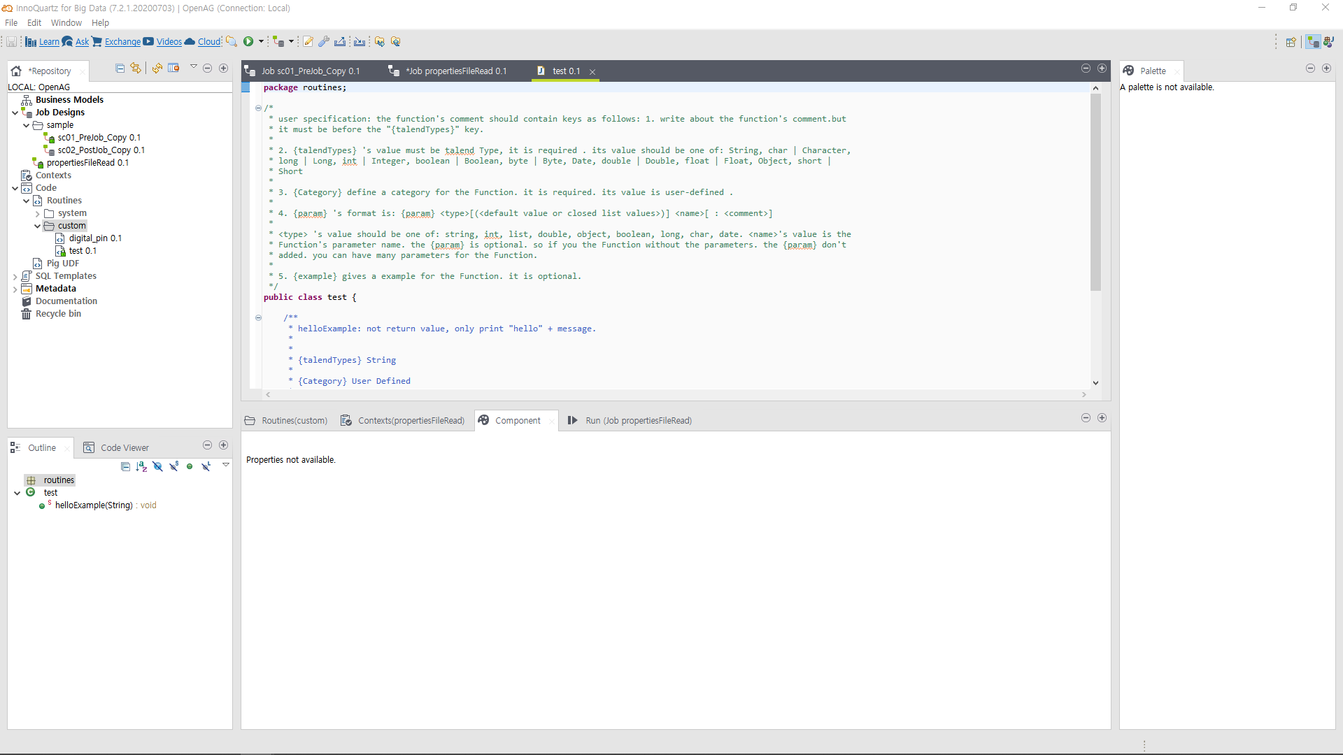Open the Exchange link in toolbar
Viewport: 1343px width, 755px height.
click(x=122, y=42)
